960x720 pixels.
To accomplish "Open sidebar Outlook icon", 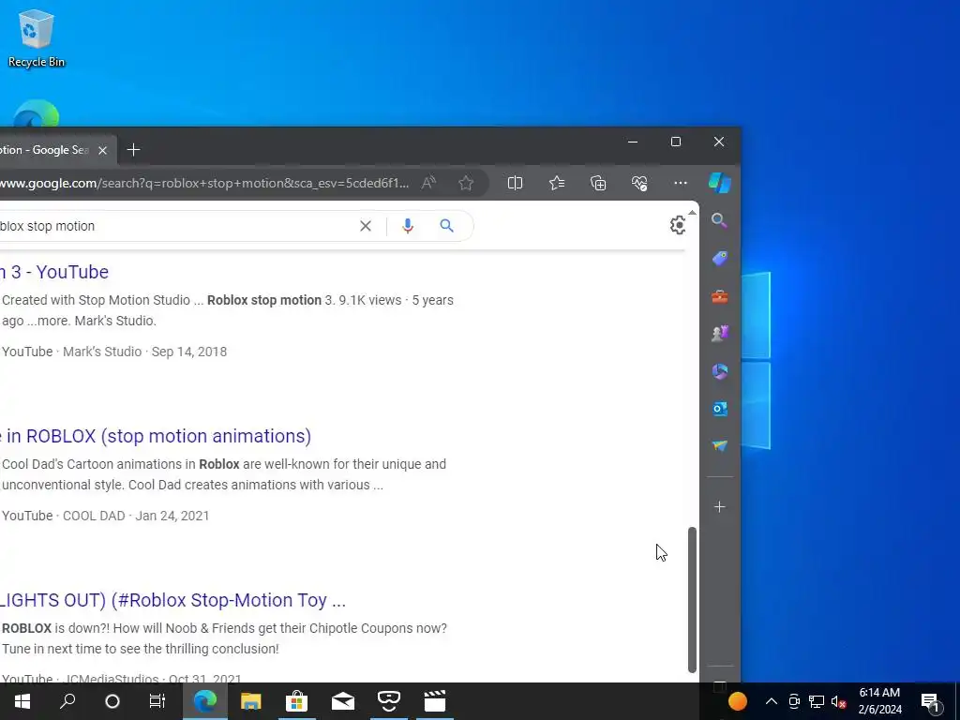I will [719, 409].
